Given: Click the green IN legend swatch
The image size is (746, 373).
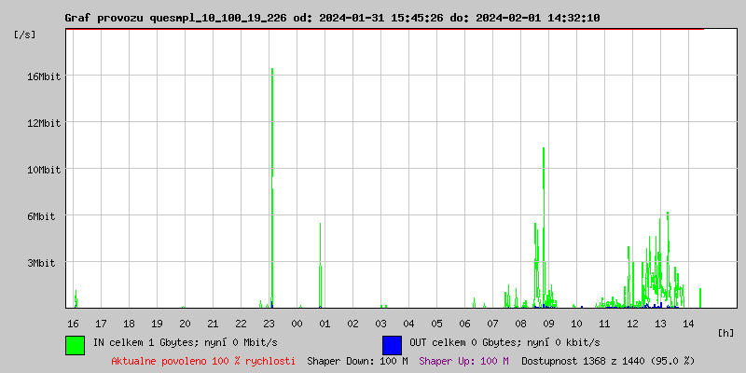Looking at the screenshot, I should click(x=75, y=344).
